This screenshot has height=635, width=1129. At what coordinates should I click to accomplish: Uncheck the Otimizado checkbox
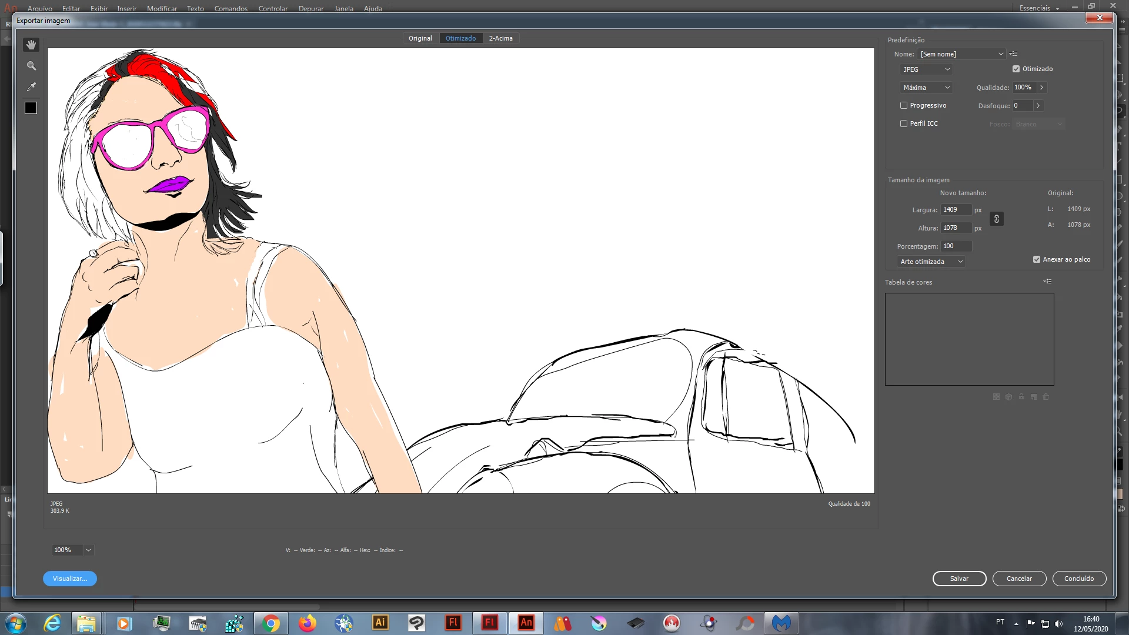tap(1016, 69)
